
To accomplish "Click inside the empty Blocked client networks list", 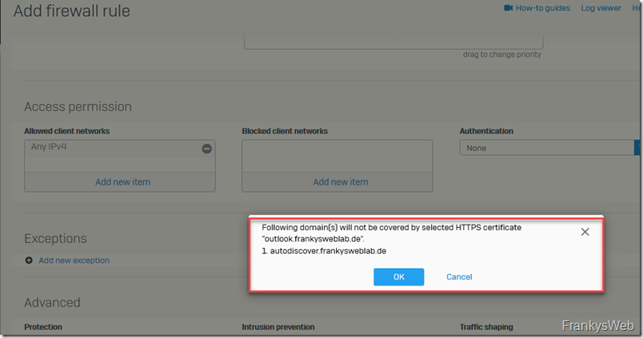I will coord(337,156).
